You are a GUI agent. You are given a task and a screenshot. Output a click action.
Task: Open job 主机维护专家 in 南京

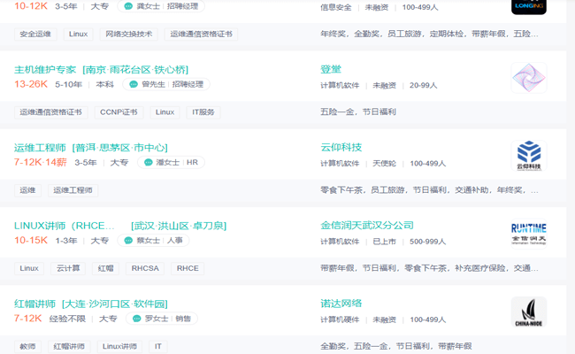pos(101,70)
